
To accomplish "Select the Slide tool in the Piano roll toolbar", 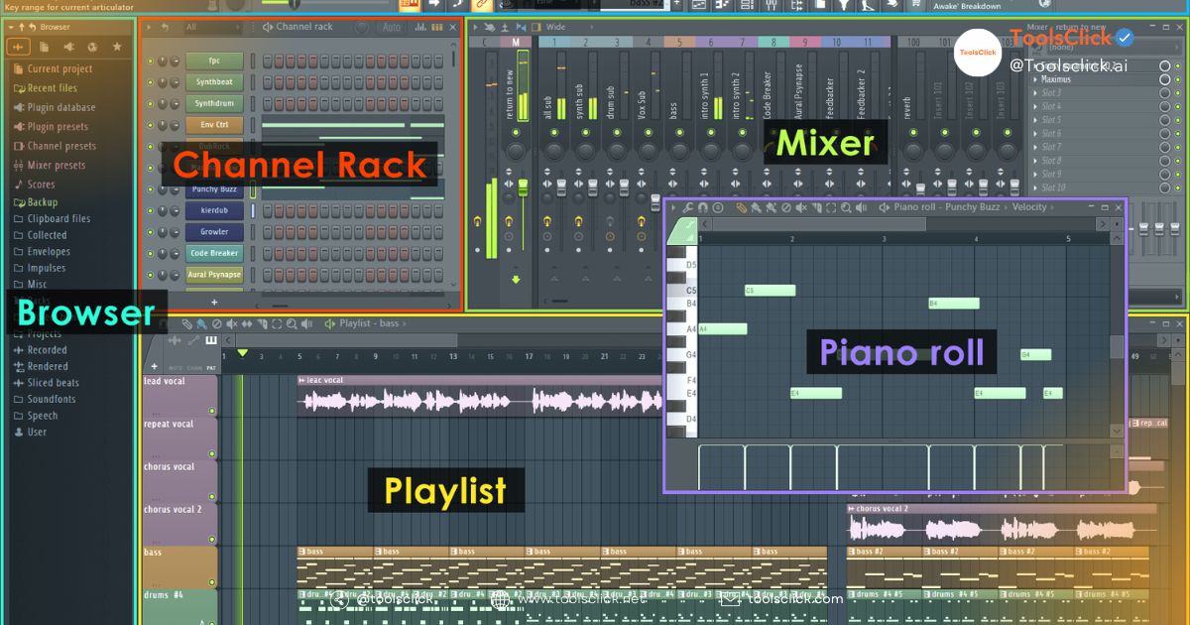I will tap(817, 207).
